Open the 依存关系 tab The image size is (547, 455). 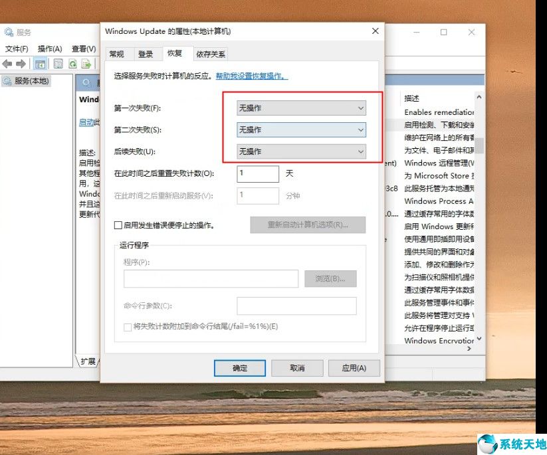tap(211, 54)
